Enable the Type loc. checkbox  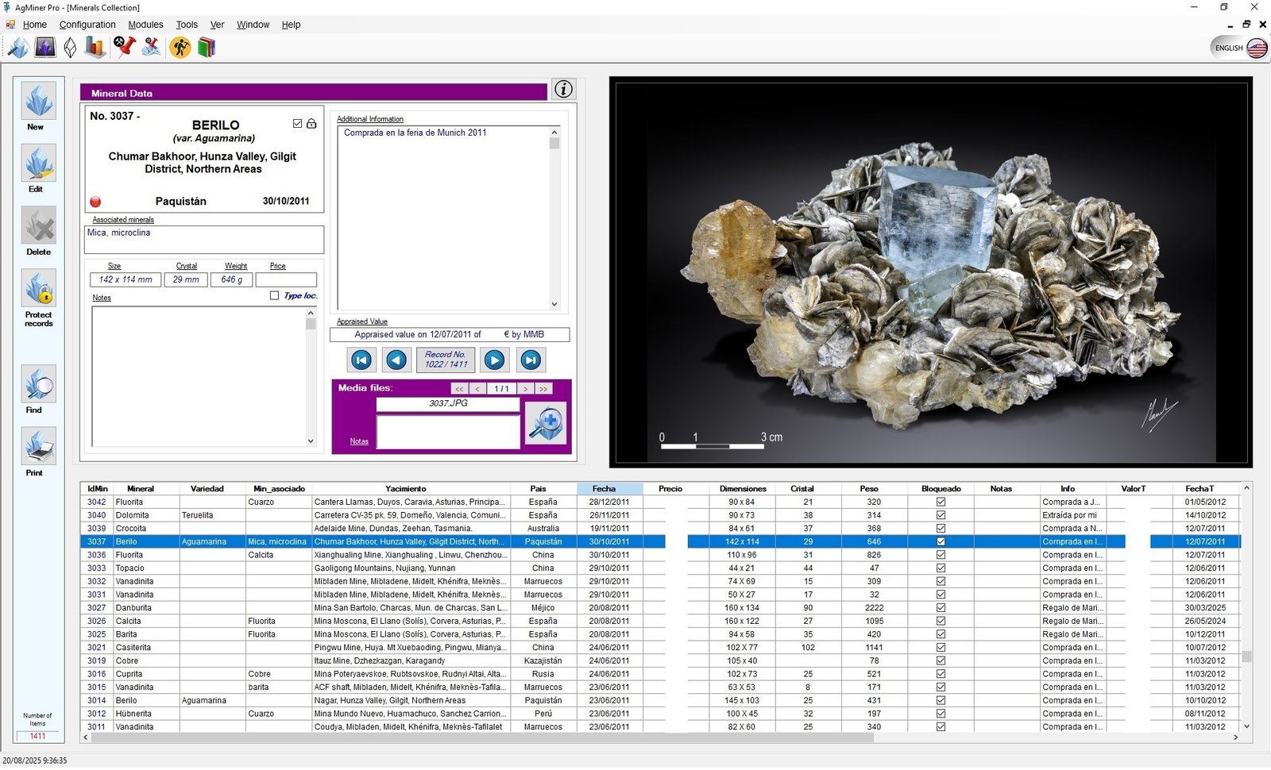click(275, 295)
